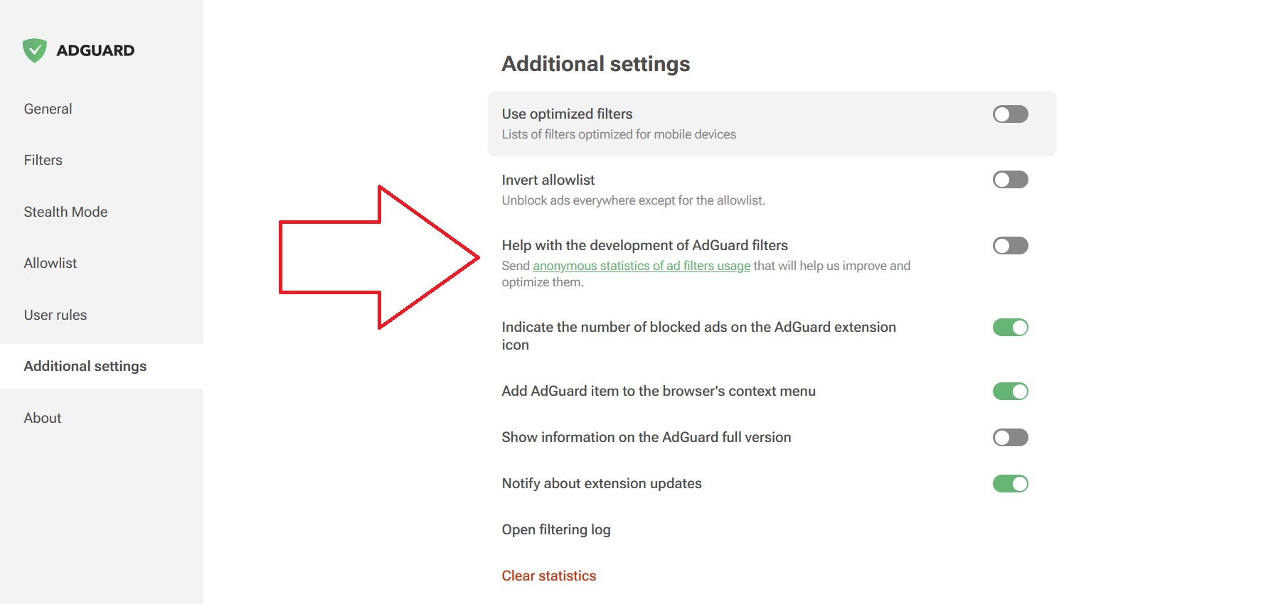Disable Notify about extension updates toggle
Screen dimensions: 1261x604
pyautogui.click(x=1010, y=484)
